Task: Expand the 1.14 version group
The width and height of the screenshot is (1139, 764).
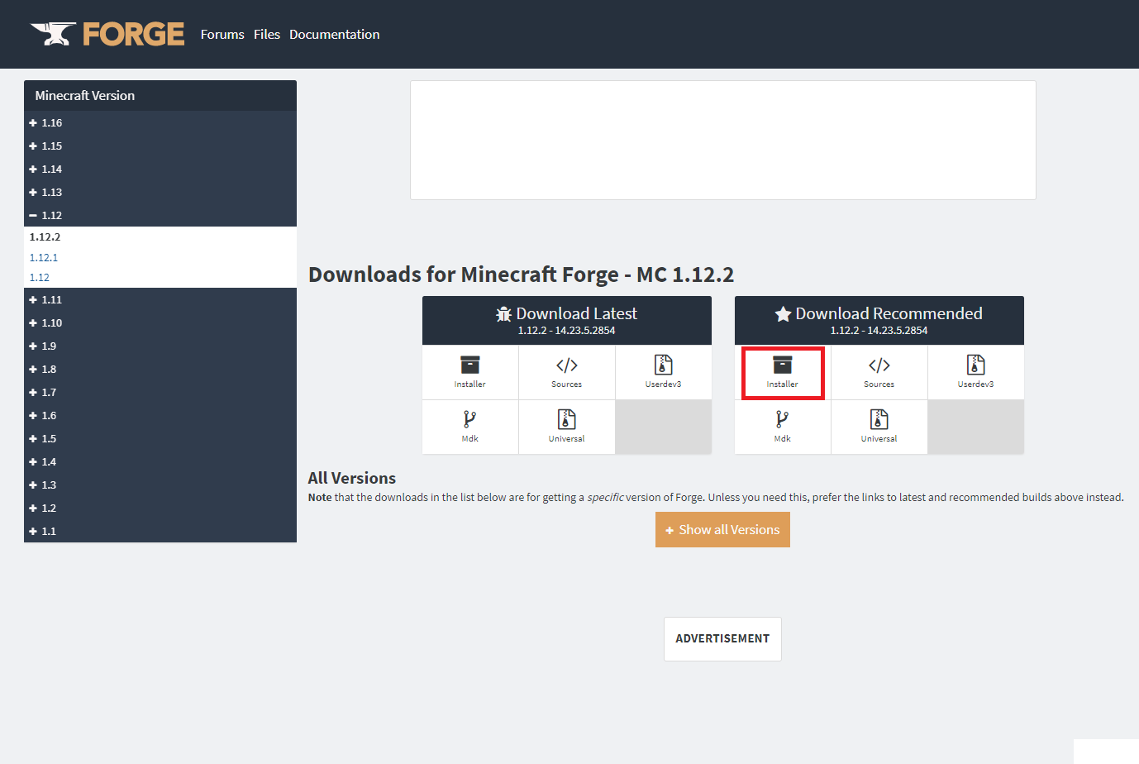Action: point(160,169)
